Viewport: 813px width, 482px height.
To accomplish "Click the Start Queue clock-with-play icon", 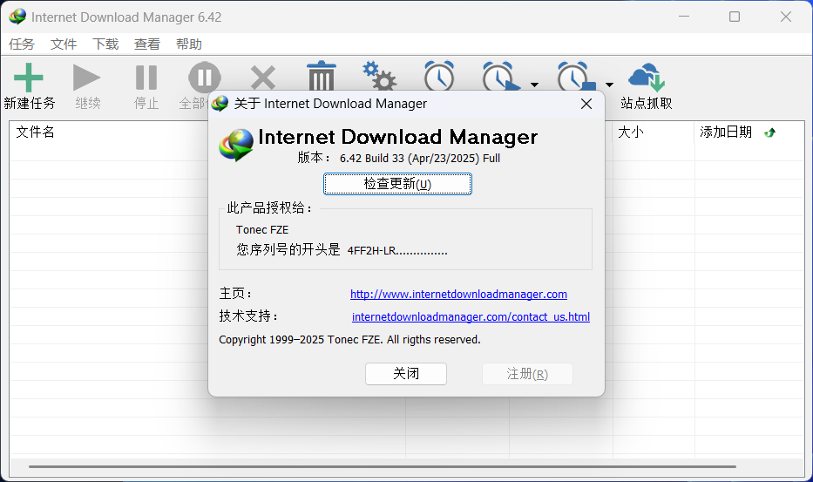I will point(500,77).
